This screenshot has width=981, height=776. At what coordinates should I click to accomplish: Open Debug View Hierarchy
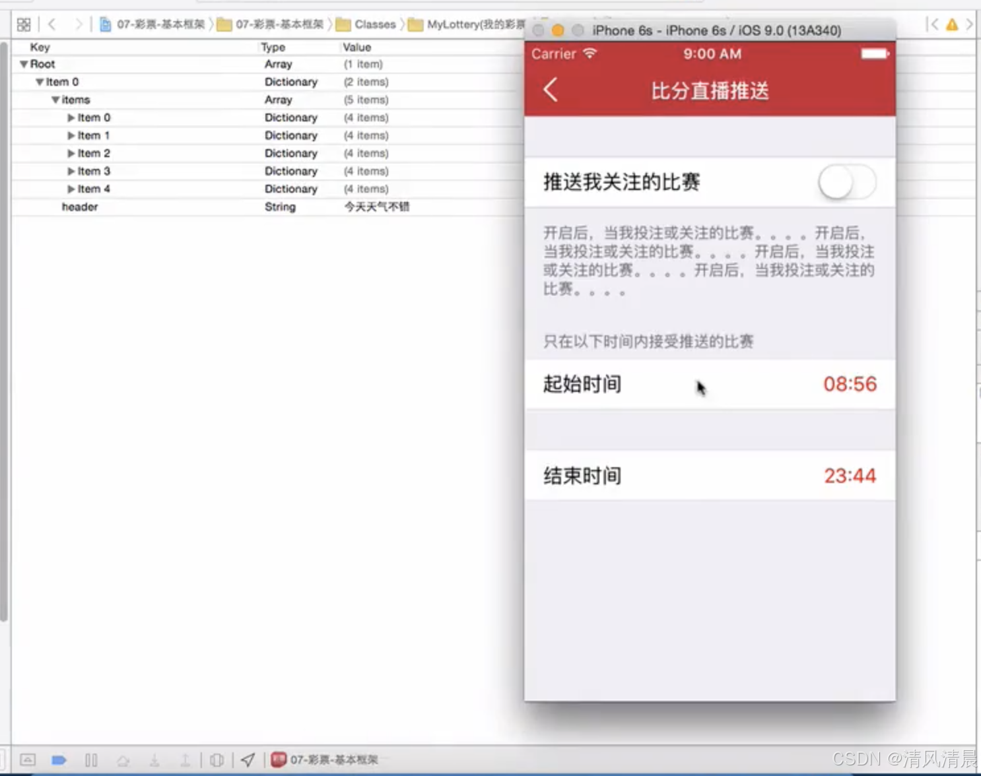pos(217,760)
